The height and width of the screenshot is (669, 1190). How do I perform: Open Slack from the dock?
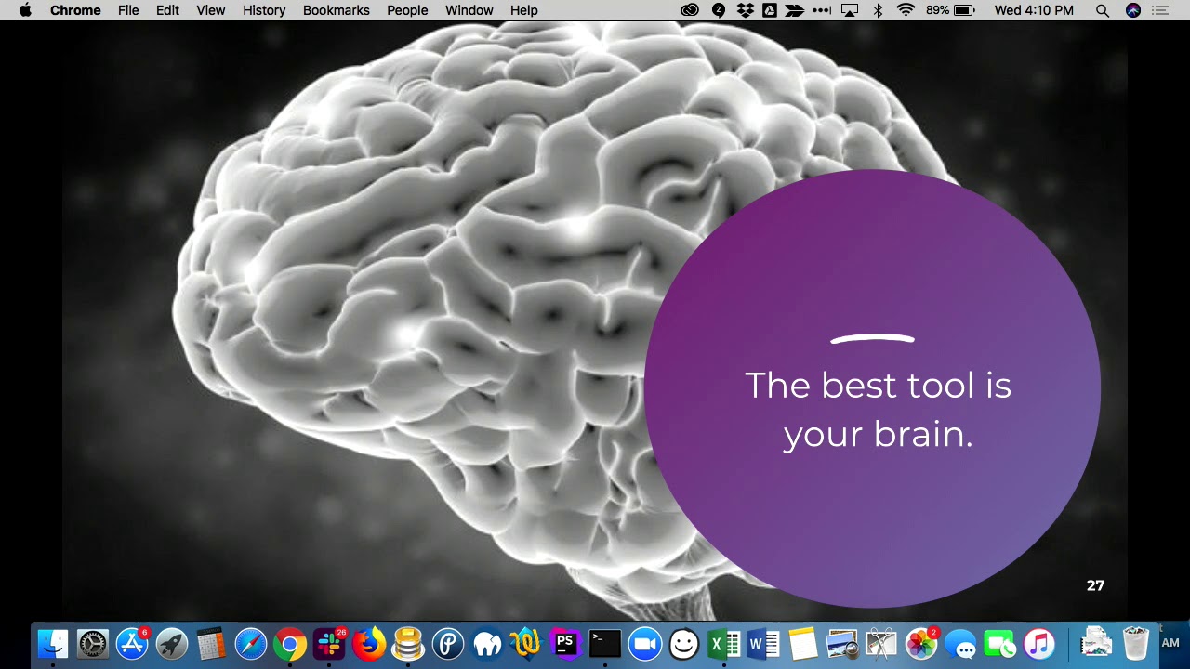(x=329, y=643)
